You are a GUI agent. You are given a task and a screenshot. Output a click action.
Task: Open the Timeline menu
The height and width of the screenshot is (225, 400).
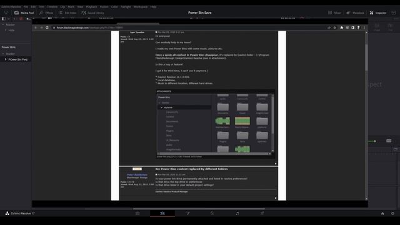pyautogui.click(x=52, y=7)
